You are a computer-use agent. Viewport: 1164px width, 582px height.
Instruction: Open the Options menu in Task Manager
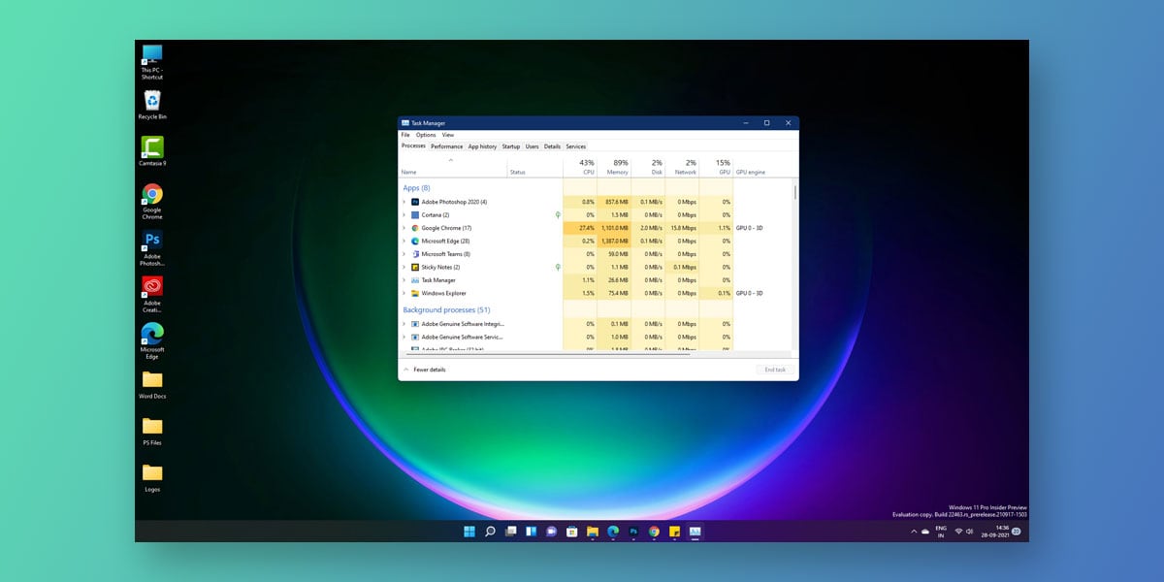pos(426,135)
